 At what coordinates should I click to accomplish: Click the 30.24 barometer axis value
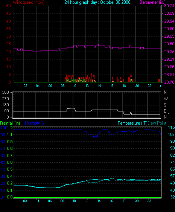click(169, 6)
